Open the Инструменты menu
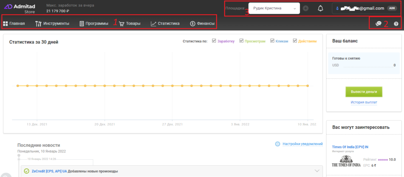The height and width of the screenshot is (177, 404). point(52,24)
